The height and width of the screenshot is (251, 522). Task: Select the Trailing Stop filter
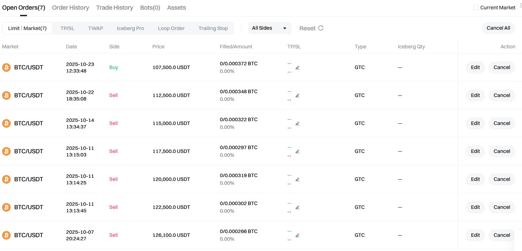pyautogui.click(x=213, y=28)
